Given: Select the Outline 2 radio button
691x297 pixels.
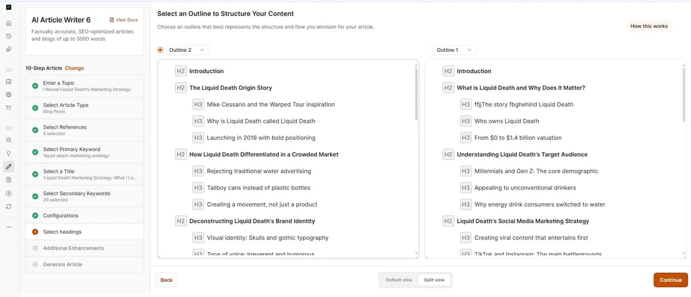Looking at the screenshot, I should 161,50.
